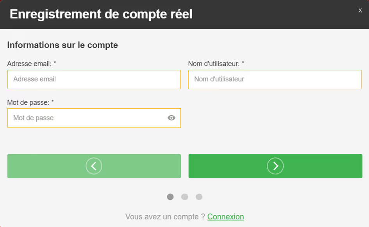
Task: Click the right arrow next-step button
Action: click(275, 166)
